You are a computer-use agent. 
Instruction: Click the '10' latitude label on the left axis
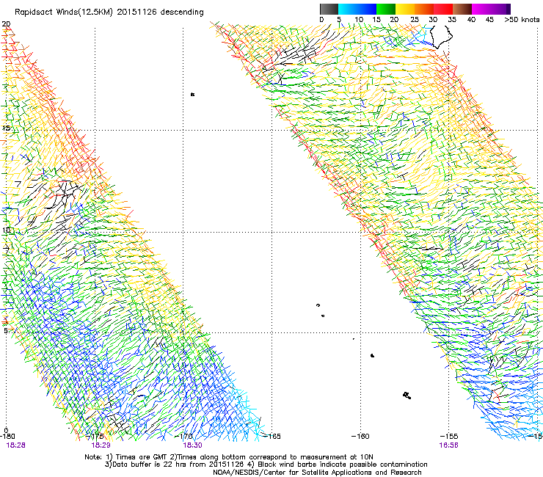pyautogui.click(x=6, y=230)
